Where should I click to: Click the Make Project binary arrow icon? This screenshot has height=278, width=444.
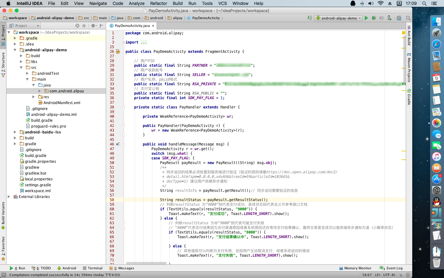pos(310,18)
